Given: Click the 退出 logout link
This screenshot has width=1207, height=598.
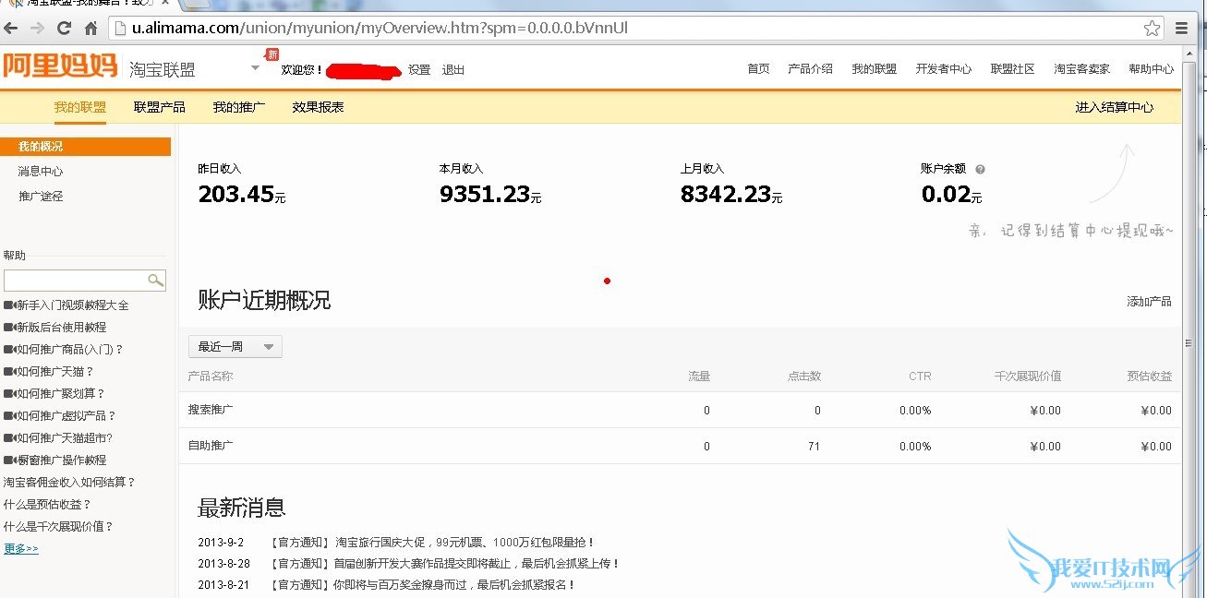Looking at the screenshot, I should (x=453, y=70).
